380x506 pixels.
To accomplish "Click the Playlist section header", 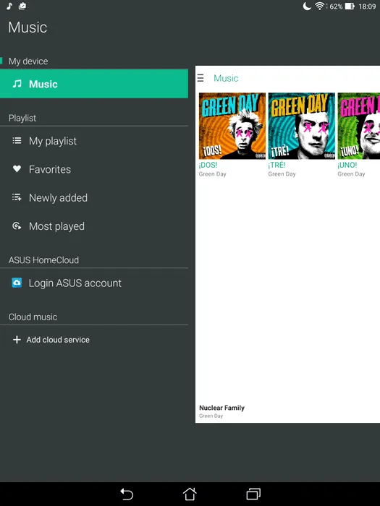I will 22,118.
